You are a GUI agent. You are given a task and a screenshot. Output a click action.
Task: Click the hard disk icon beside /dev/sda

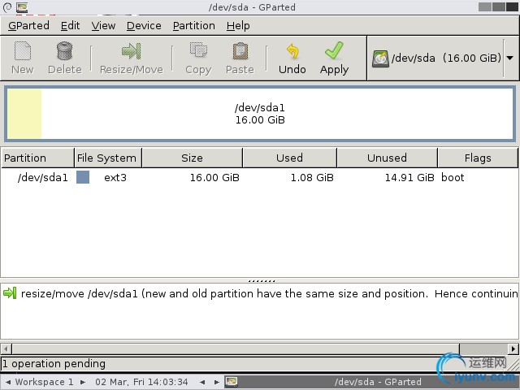(380, 58)
